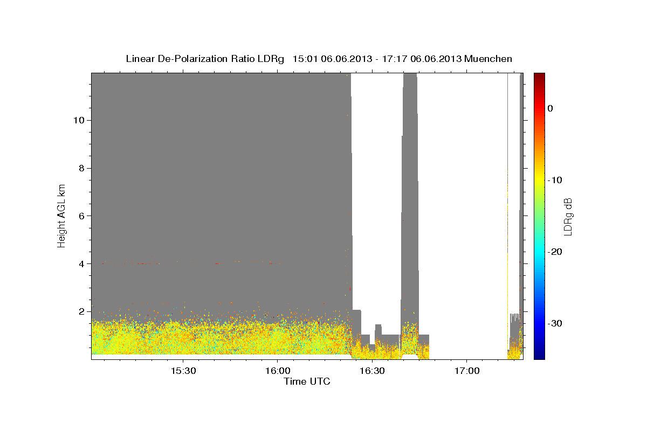Click the colorbar value 0
This screenshot has width=647, height=431.
click(x=550, y=108)
